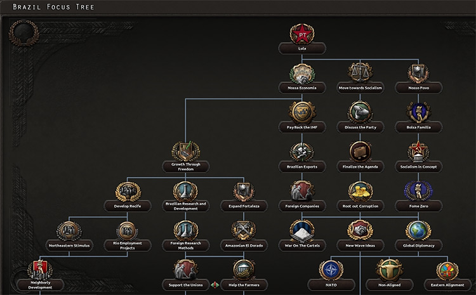Select the Eastern Alignment label
476x295 pixels.
[x=448, y=285]
